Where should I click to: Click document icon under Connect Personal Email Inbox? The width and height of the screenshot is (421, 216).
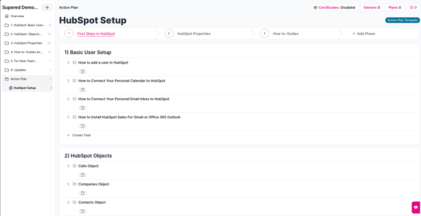[x=83, y=108]
